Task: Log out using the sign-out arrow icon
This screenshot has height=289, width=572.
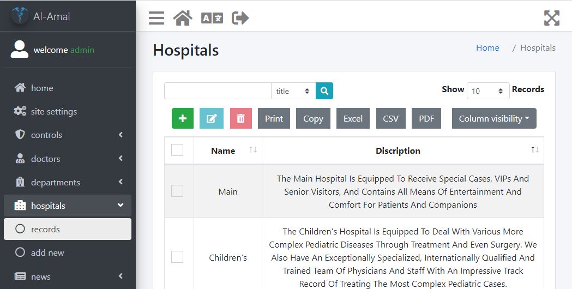Action: click(x=240, y=18)
